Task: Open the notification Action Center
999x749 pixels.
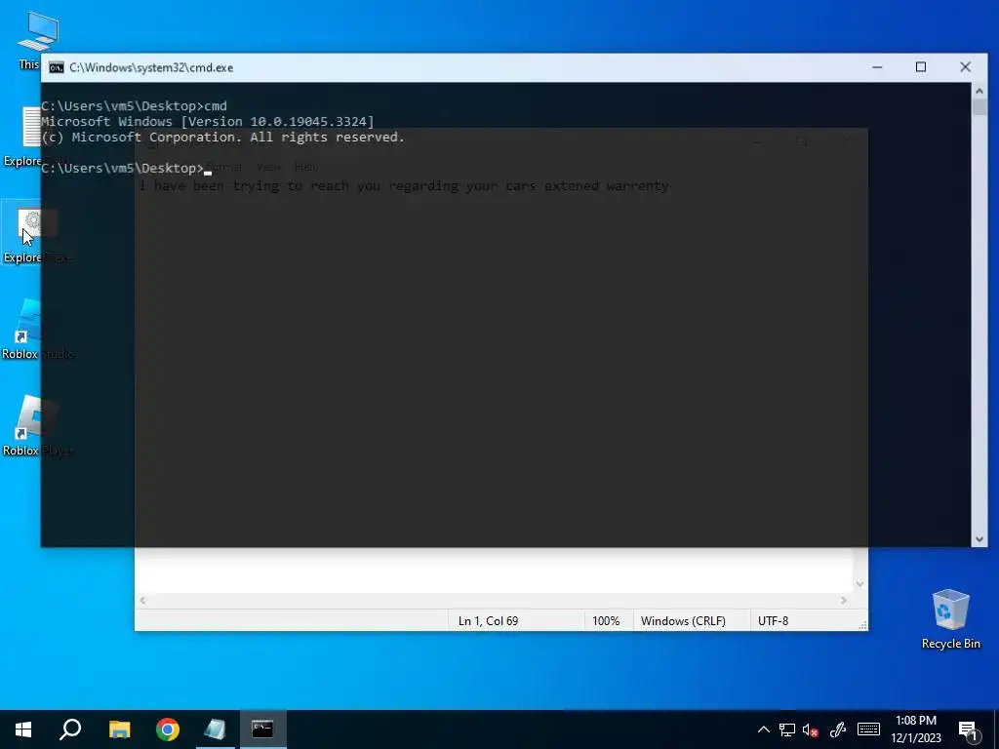Action: (969, 729)
